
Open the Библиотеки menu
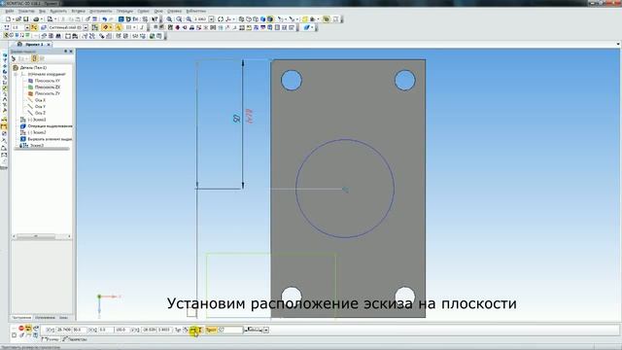click(196, 11)
